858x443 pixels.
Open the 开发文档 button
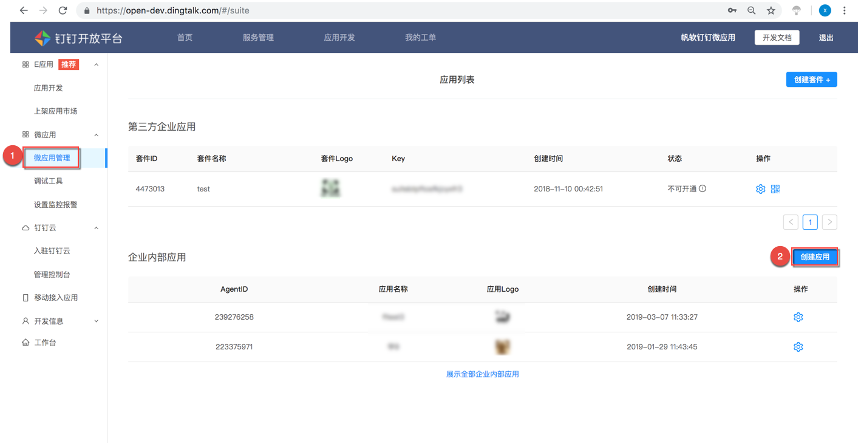pos(777,38)
